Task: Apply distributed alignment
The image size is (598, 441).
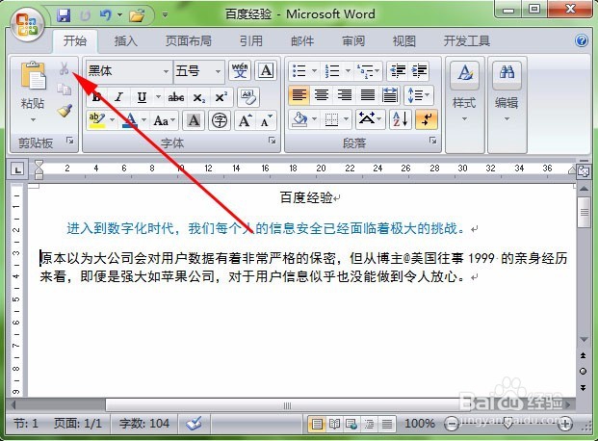Action: pyautogui.click(x=390, y=94)
